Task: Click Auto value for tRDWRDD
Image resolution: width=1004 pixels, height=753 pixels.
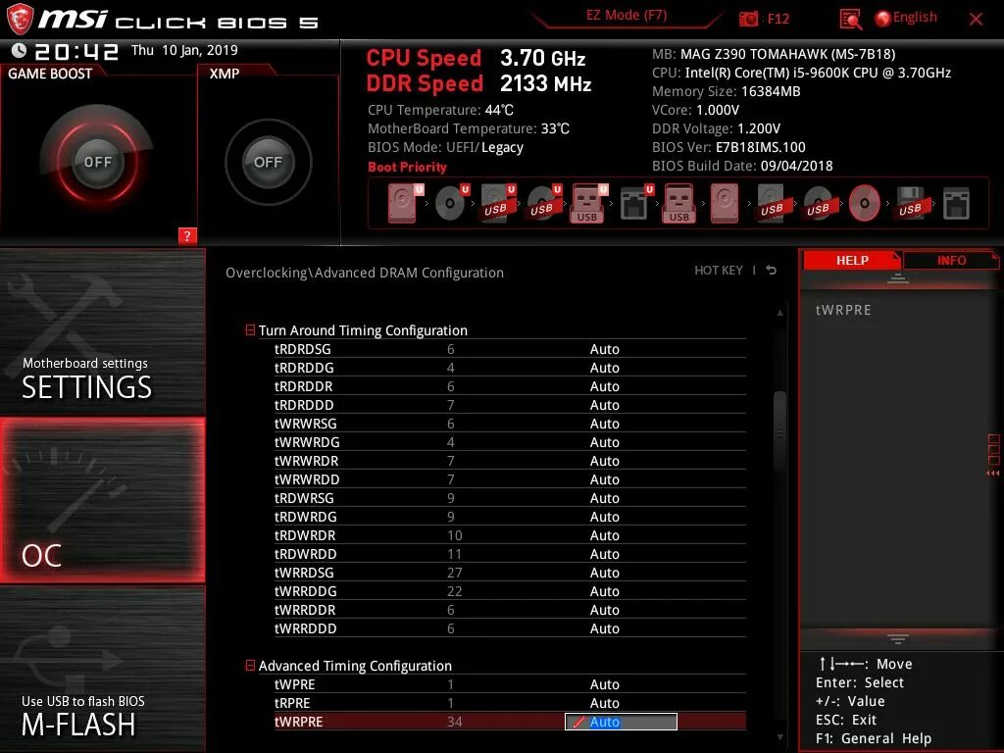Action: click(x=604, y=554)
